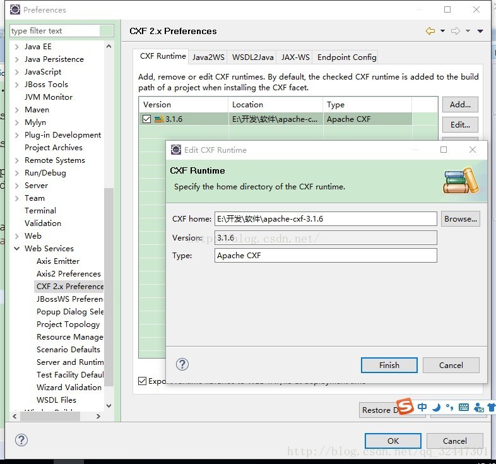This screenshot has width=496, height=464.
Task: Expand the Maven preferences node
Action: [16, 110]
